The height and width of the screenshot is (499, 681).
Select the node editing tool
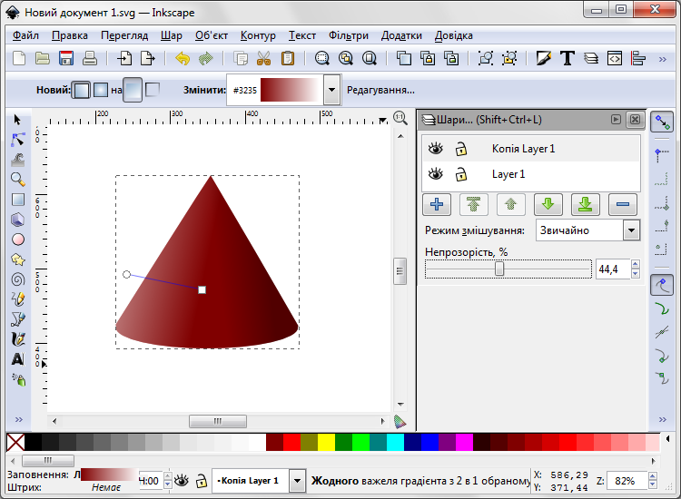point(18,140)
